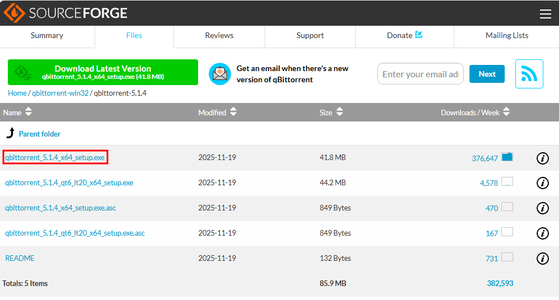Open qbittorrent-win32 breadcrumb link

[60, 93]
